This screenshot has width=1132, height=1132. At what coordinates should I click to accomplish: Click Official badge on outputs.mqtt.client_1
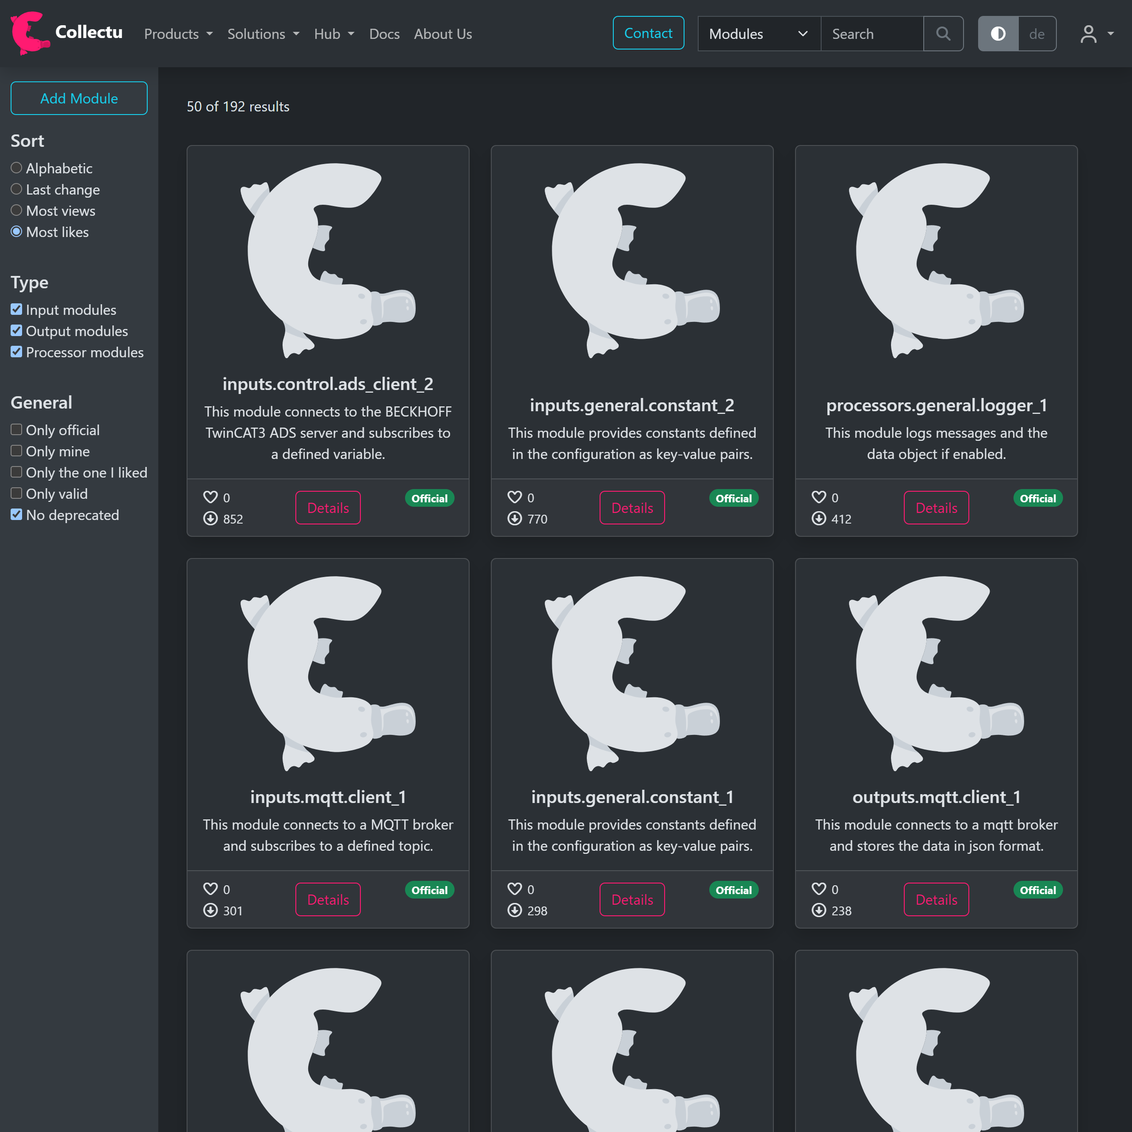click(x=1038, y=890)
